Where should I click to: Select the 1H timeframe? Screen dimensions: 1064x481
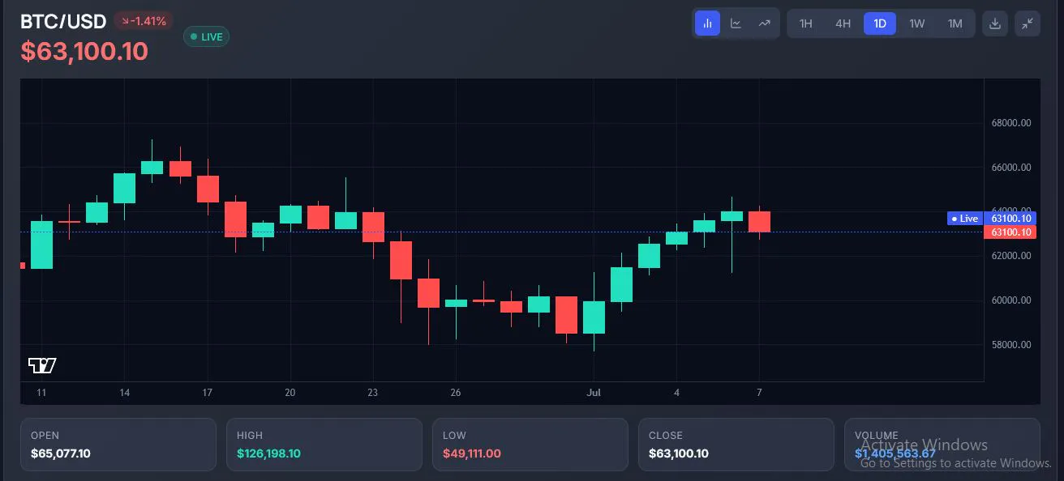(805, 23)
